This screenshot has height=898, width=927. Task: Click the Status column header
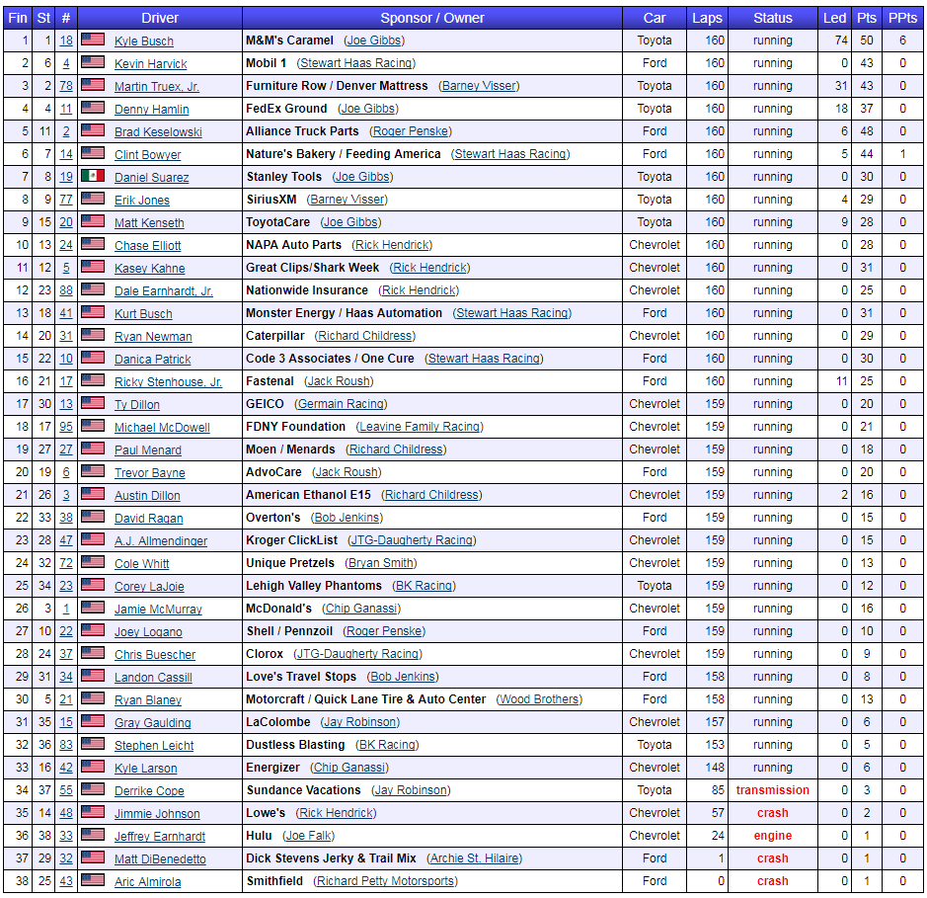(x=773, y=18)
